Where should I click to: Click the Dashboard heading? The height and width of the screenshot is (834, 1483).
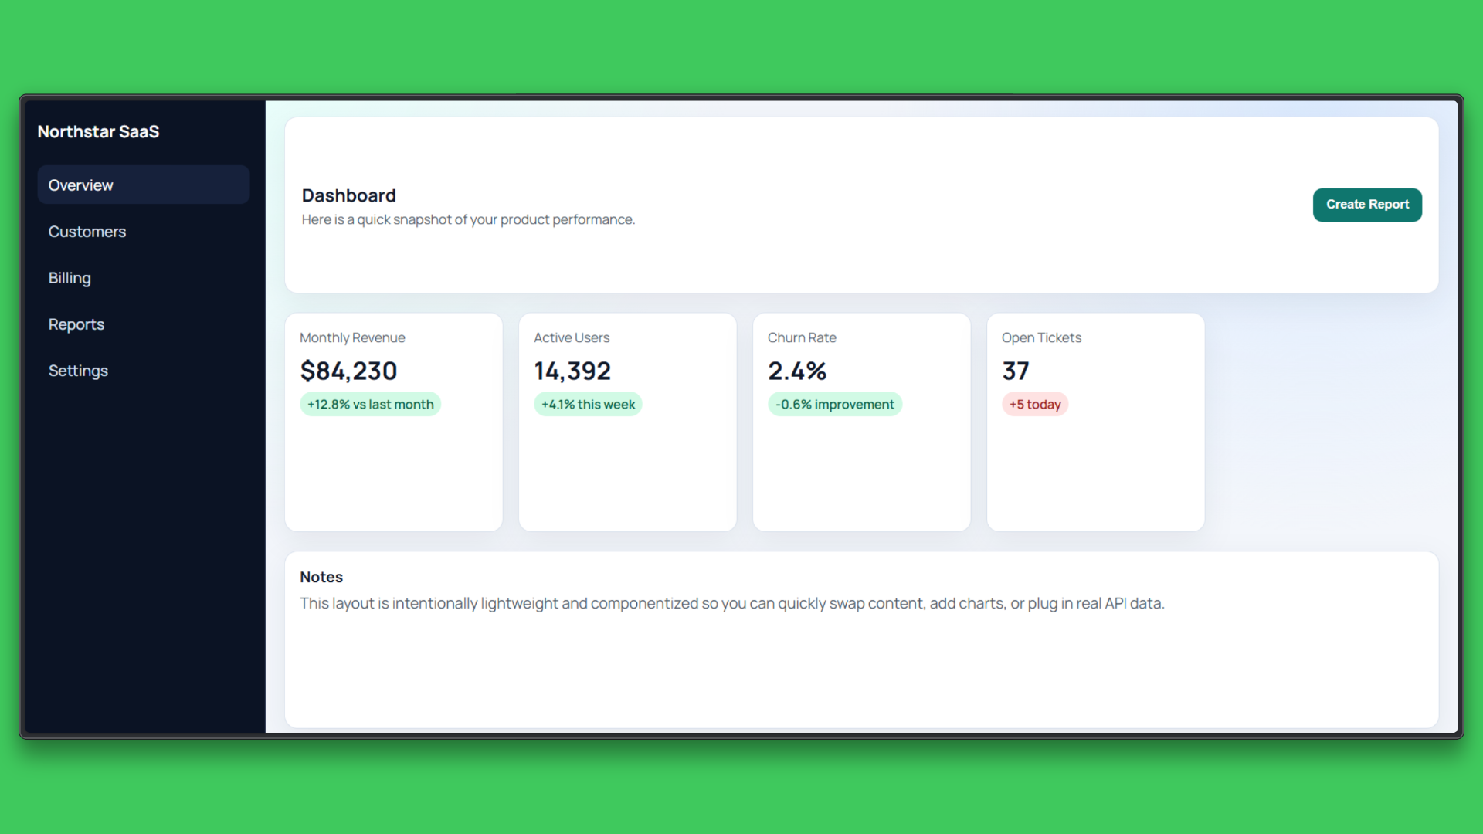(x=348, y=195)
